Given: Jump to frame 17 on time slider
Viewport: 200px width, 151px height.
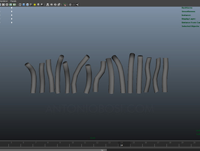Looking at the screenshot, I should pyautogui.click(x=158, y=143).
